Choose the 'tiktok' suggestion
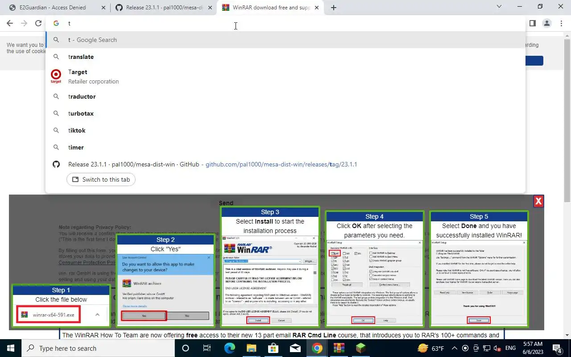 (x=285, y=130)
